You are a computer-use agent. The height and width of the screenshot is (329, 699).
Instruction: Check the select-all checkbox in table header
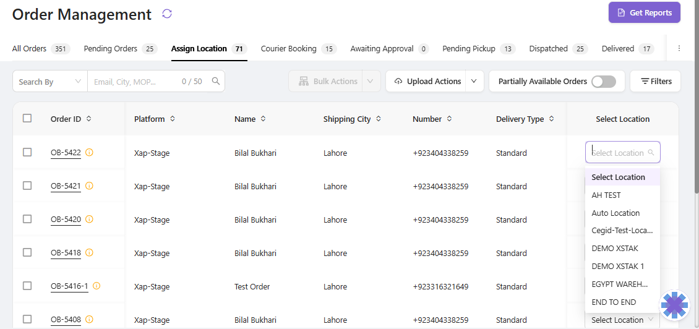click(x=27, y=118)
